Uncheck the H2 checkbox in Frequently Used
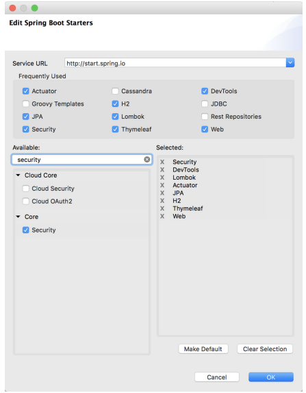The width and height of the screenshot is (306, 393). click(x=115, y=104)
